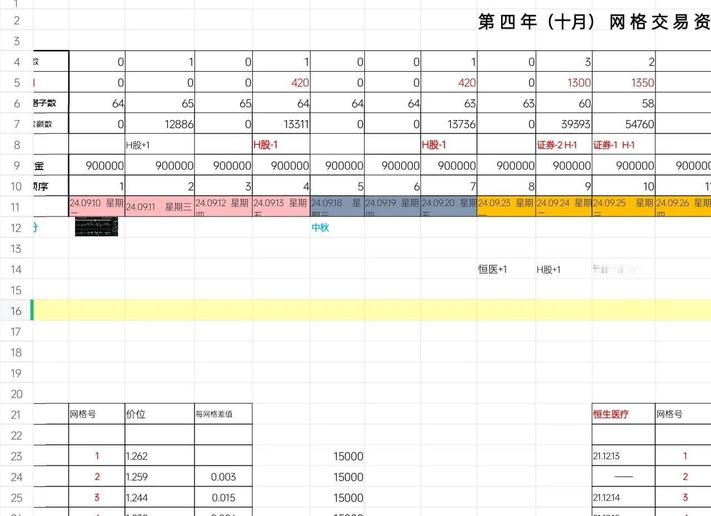Select the cell with value 13311
Image resolution: width=711 pixels, height=516 pixels.
(281, 124)
